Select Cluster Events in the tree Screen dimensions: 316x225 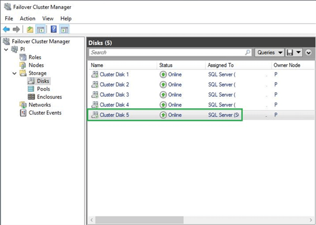[x=45, y=113]
